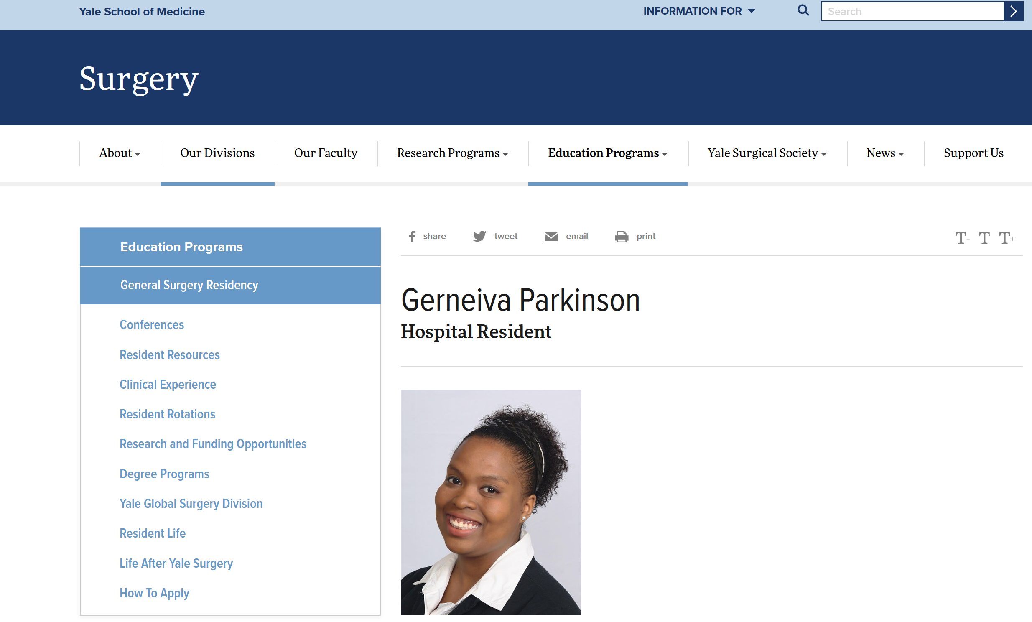Click the tweet text label
Screen dimensions: 1032x622
pyautogui.click(x=505, y=236)
